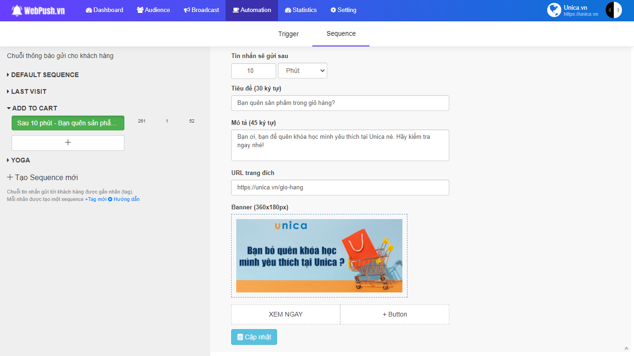Open the Setting menu
This screenshot has height=356, width=634.
(343, 10)
